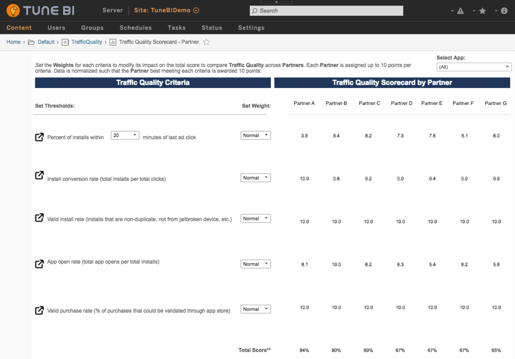Click Traffic Quality Scorecard by Partner header
This screenshot has width=515, height=359.
pos(392,83)
